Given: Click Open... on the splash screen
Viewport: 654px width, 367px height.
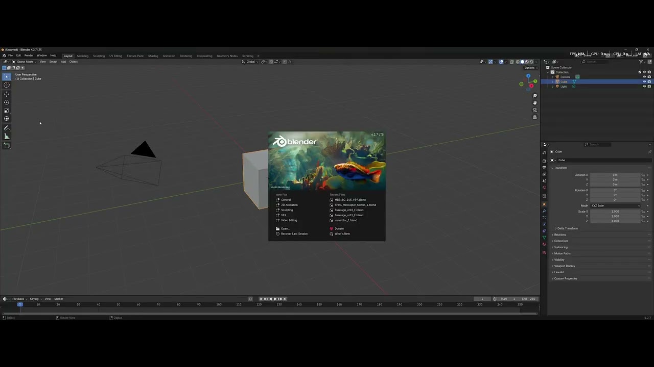Looking at the screenshot, I should coord(285,229).
